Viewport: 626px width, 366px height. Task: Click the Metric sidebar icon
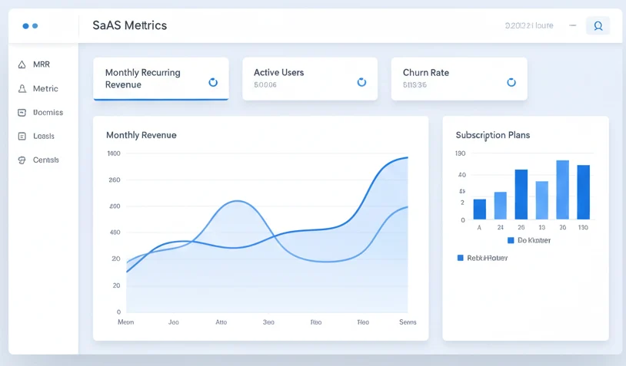coord(22,89)
